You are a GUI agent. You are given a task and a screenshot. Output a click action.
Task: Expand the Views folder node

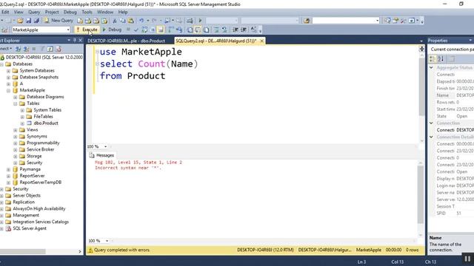16,130
